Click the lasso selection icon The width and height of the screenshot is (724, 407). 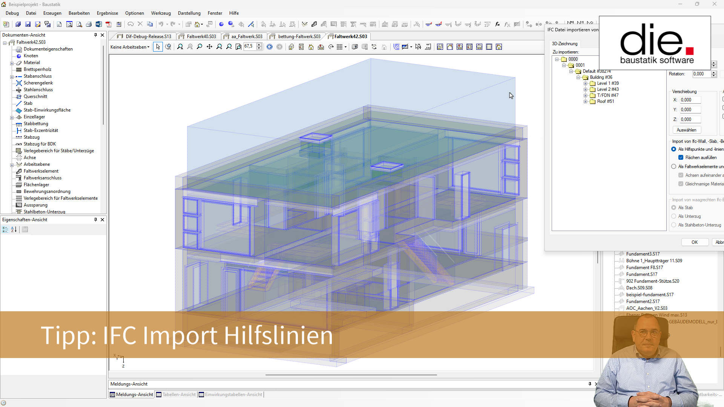click(130, 24)
